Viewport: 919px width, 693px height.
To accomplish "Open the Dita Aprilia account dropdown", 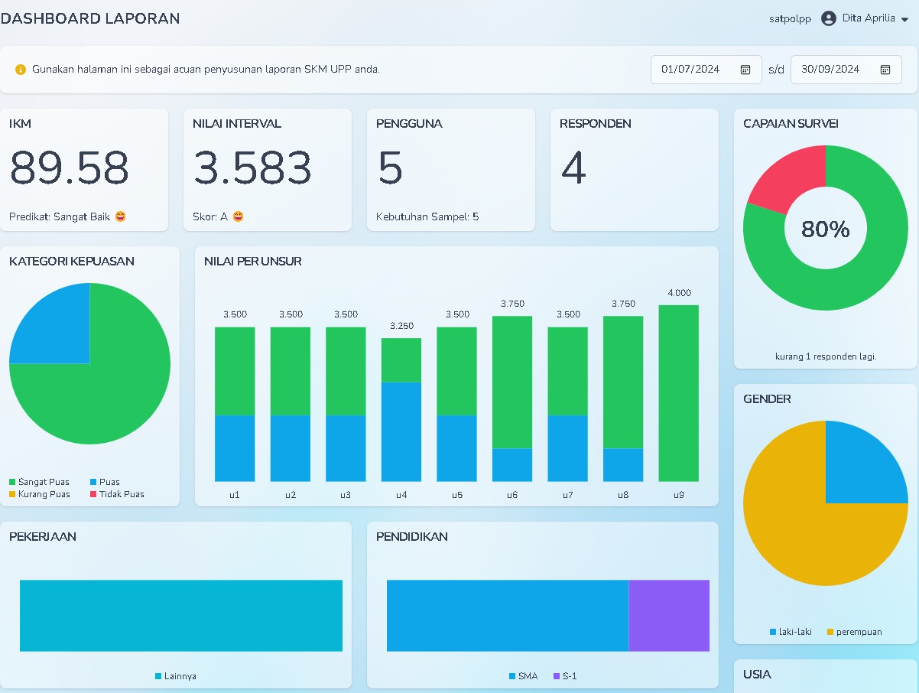I will (x=868, y=18).
